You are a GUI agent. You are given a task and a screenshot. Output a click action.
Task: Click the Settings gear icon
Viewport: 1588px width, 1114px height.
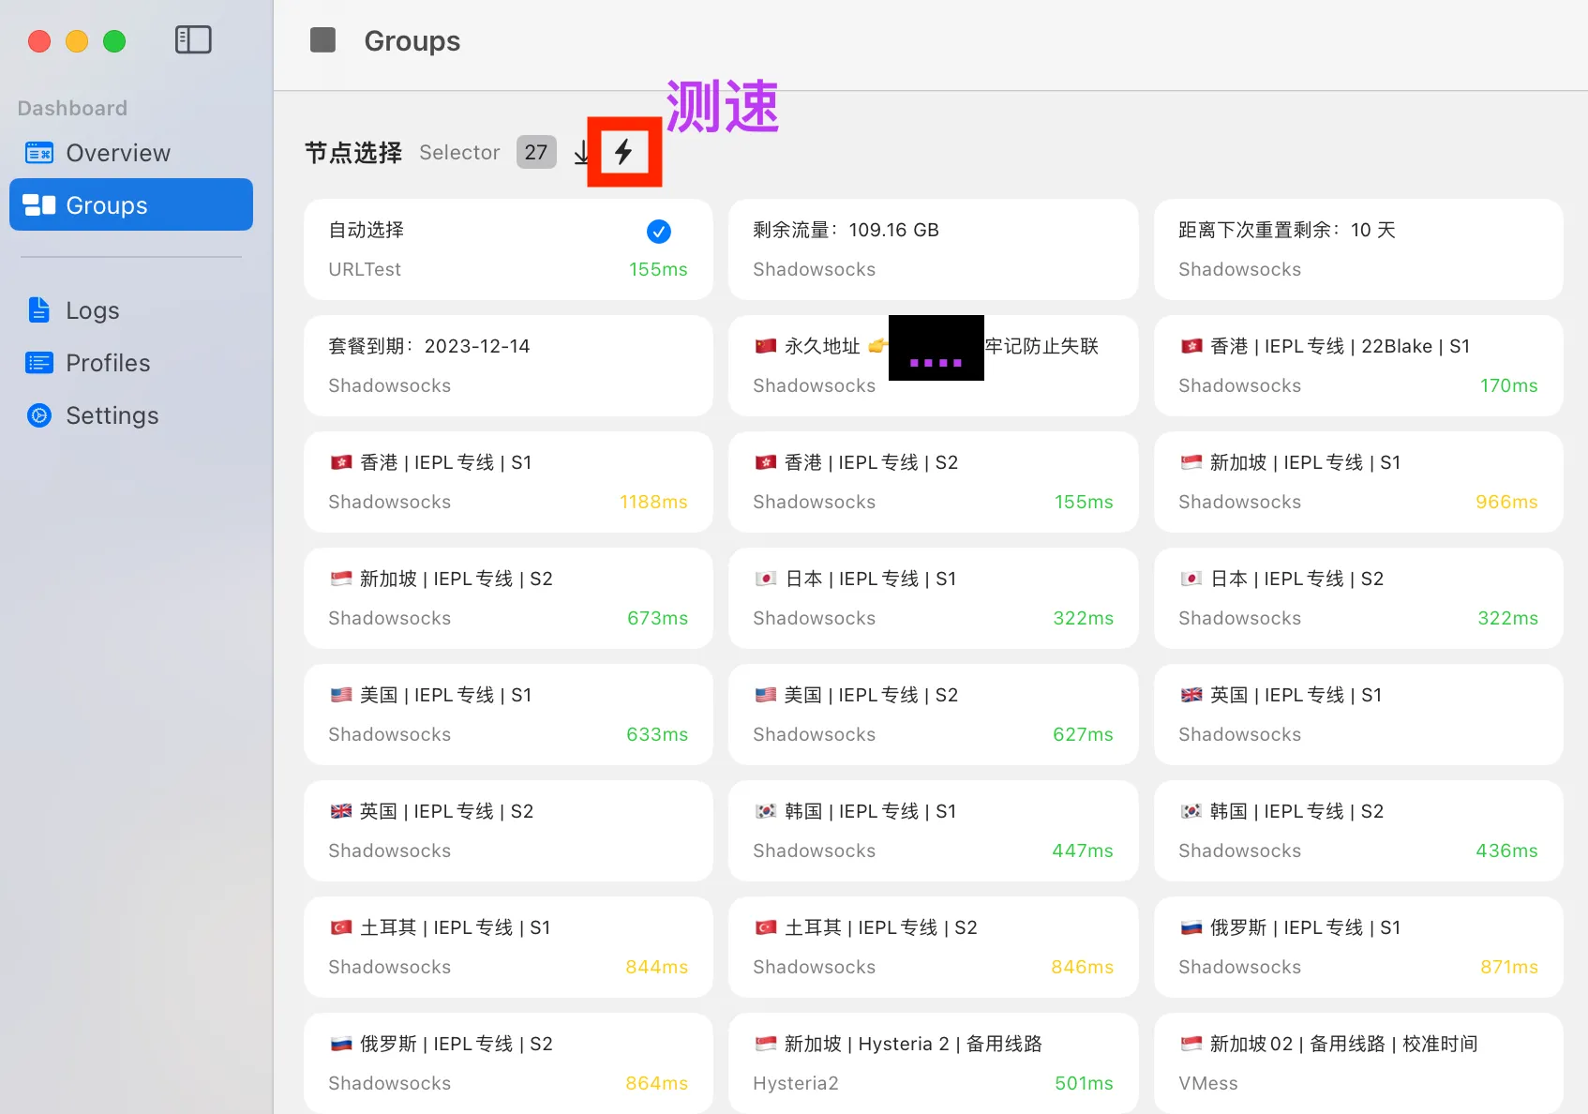(39, 415)
